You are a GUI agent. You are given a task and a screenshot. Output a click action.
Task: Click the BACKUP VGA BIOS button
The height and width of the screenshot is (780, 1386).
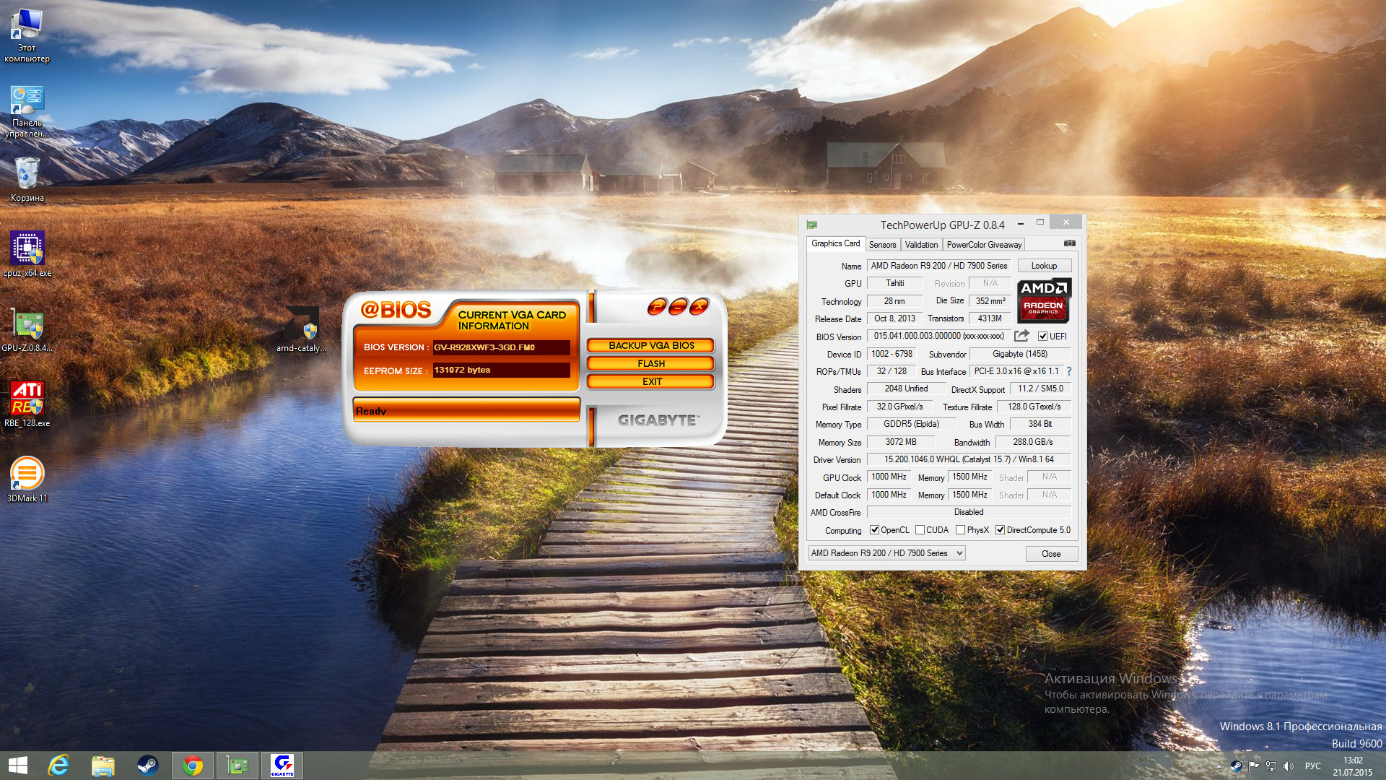[x=651, y=346]
